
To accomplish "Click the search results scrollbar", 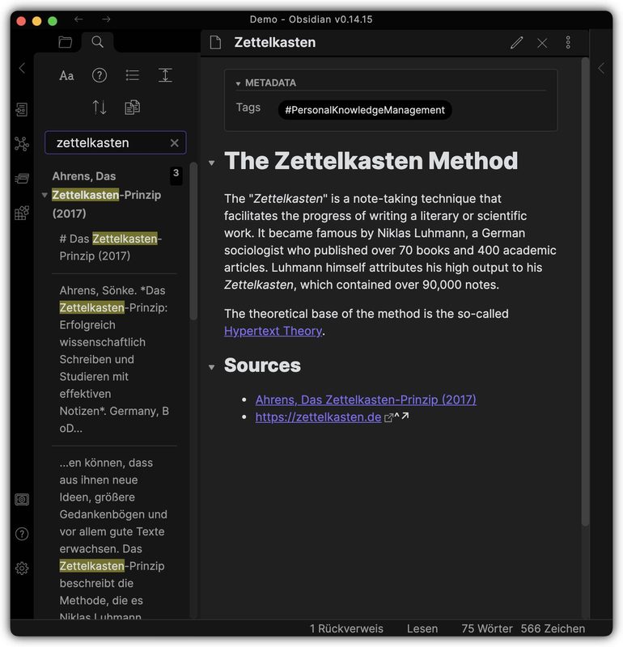I will 193,241.
